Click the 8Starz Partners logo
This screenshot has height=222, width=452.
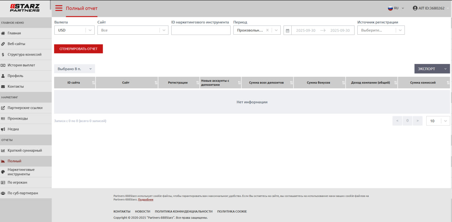click(25, 8)
